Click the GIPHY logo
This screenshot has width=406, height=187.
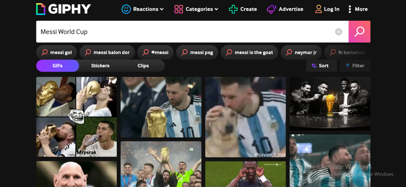click(64, 9)
